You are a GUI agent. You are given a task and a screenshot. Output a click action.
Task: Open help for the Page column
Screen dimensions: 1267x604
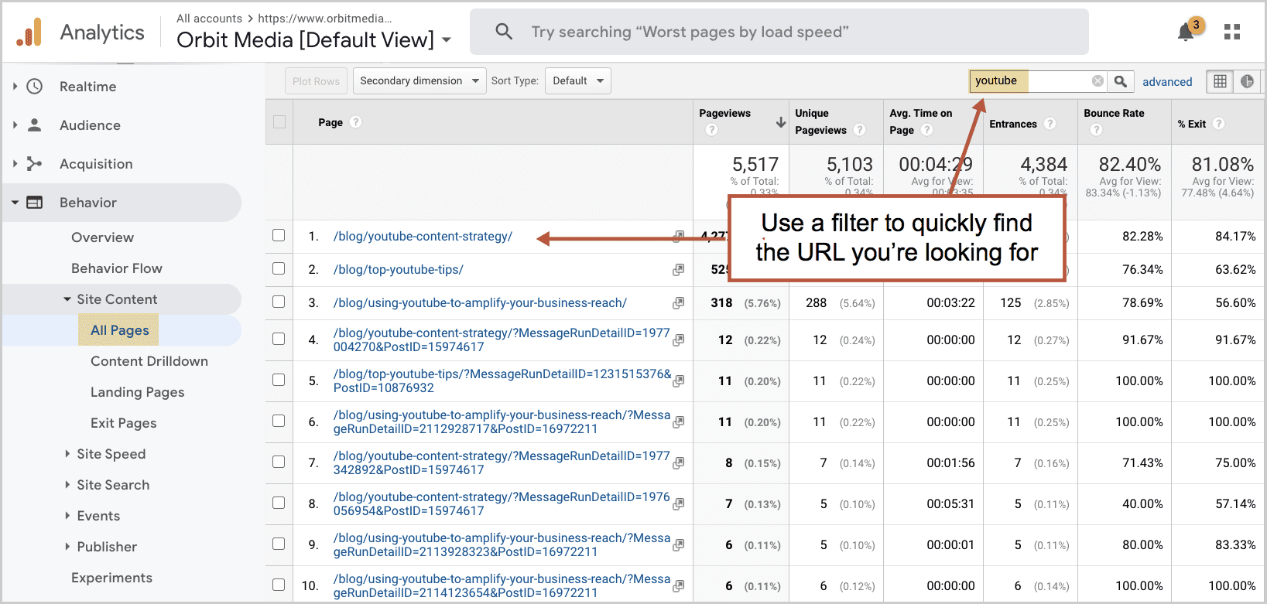355,122
